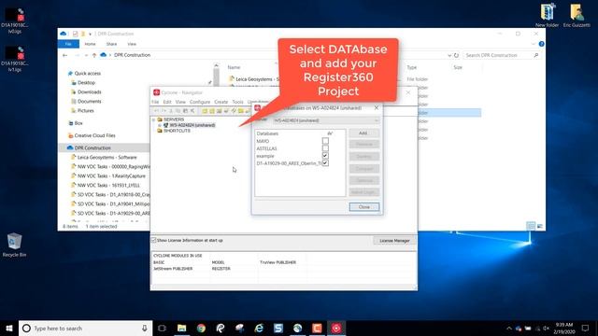Open the Windows Start menu
The height and width of the screenshot is (336, 598).
pos(9,329)
